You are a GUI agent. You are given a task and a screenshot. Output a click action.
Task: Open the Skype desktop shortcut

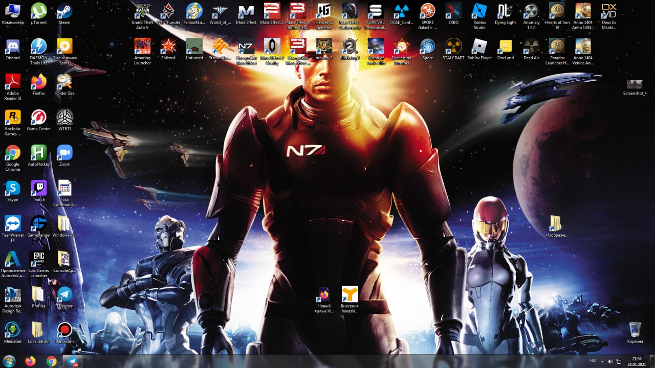click(x=13, y=191)
